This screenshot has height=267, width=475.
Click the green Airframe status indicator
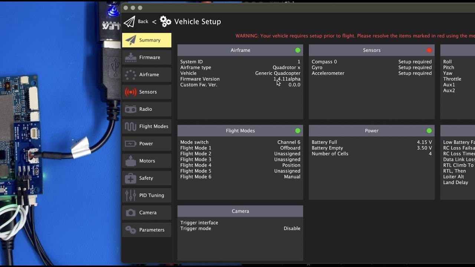(298, 50)
